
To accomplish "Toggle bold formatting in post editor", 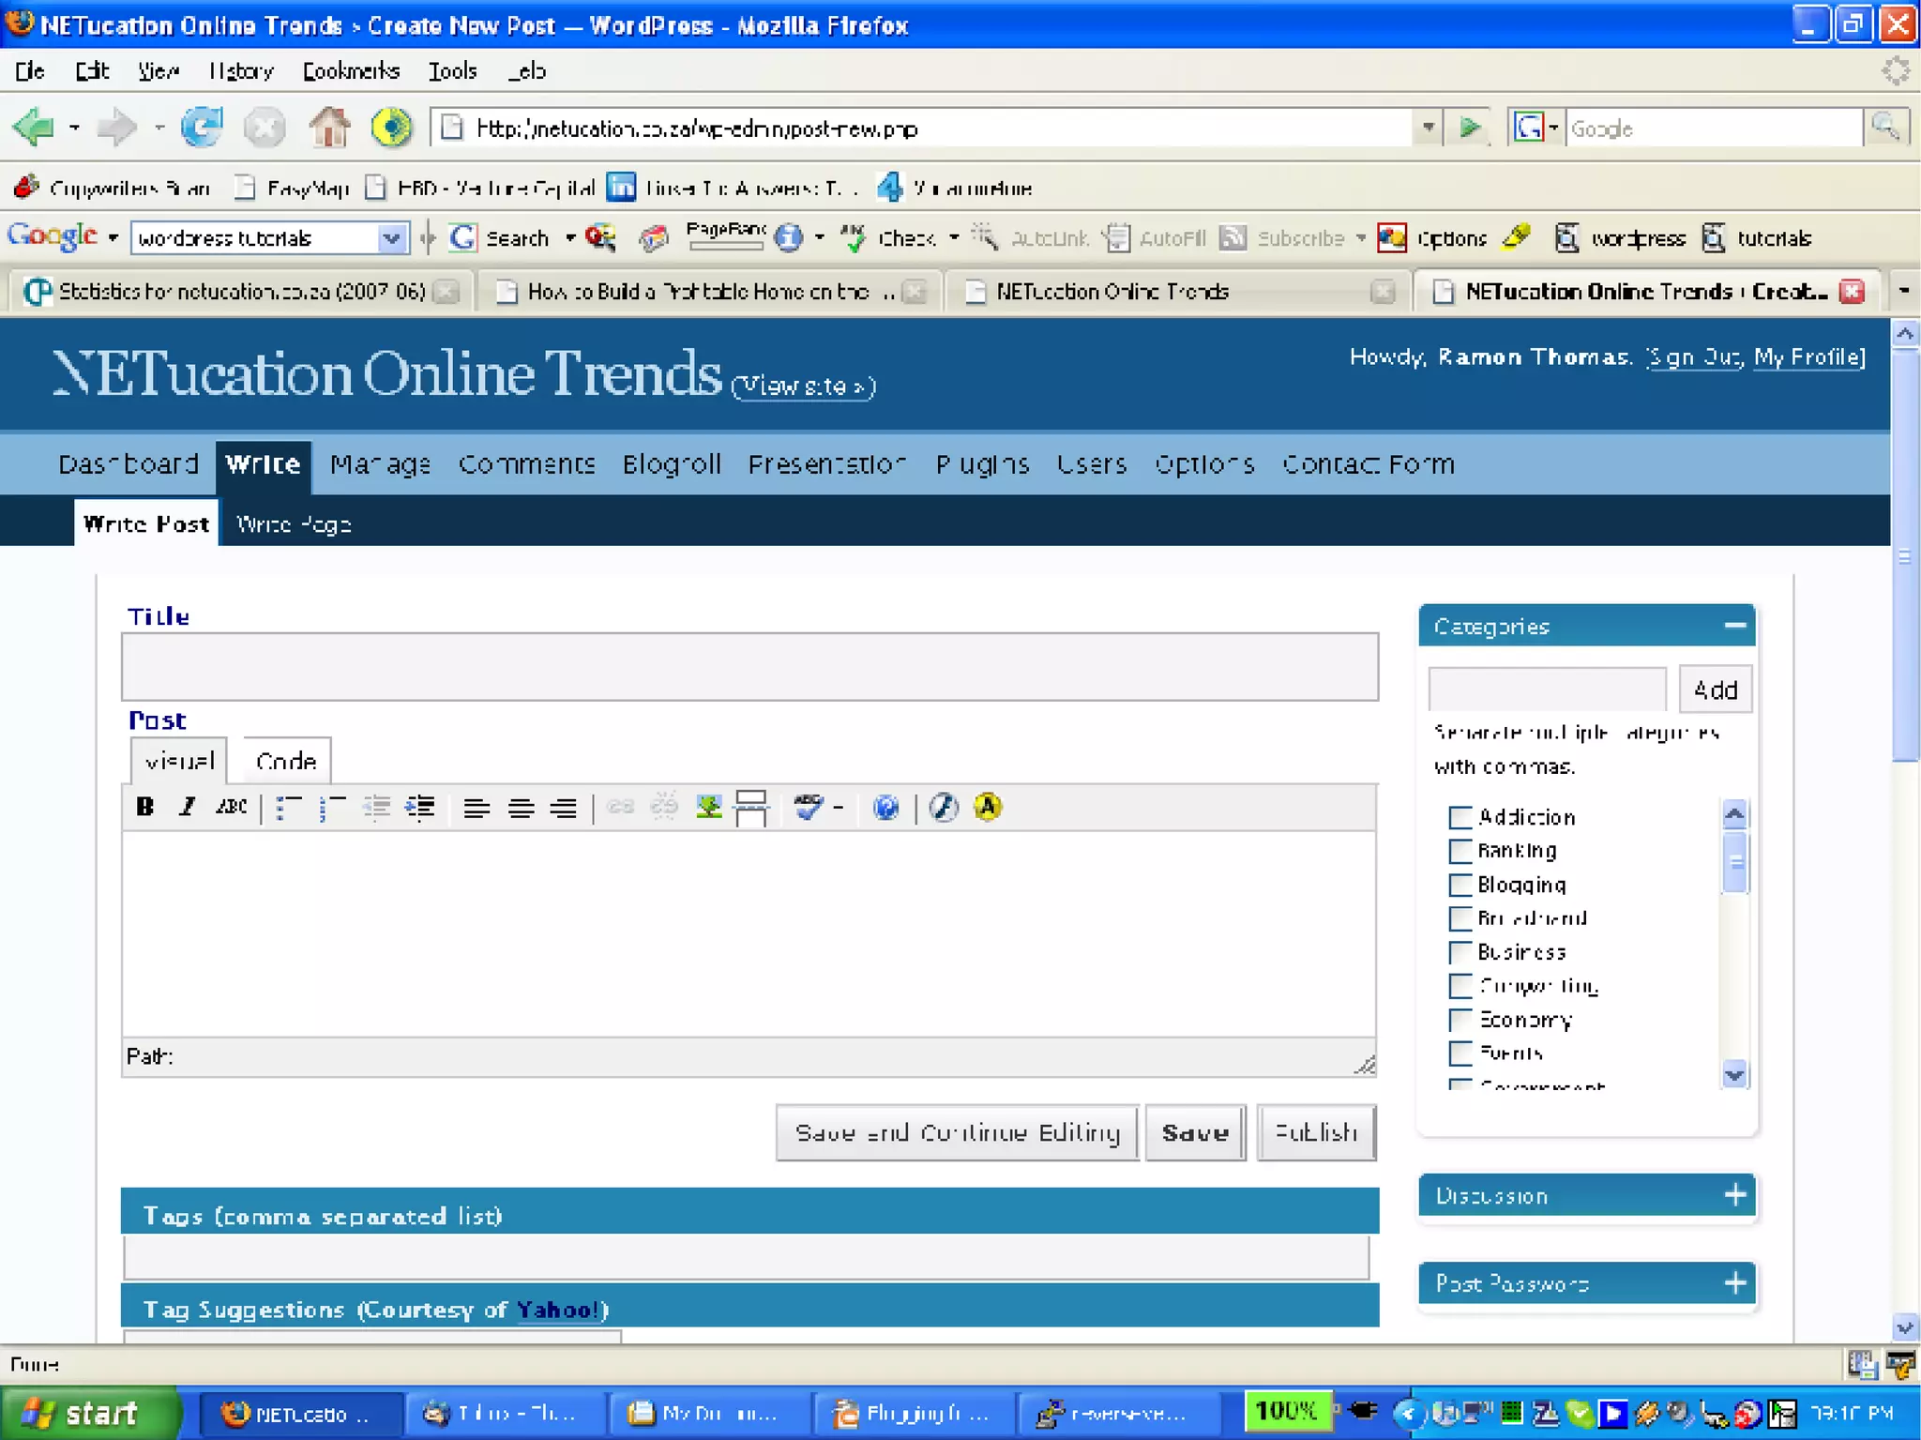I will (144, 807).
